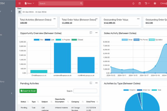Open the notifications bell
This screenshot has height=111, width=167.
pos(133,3)
